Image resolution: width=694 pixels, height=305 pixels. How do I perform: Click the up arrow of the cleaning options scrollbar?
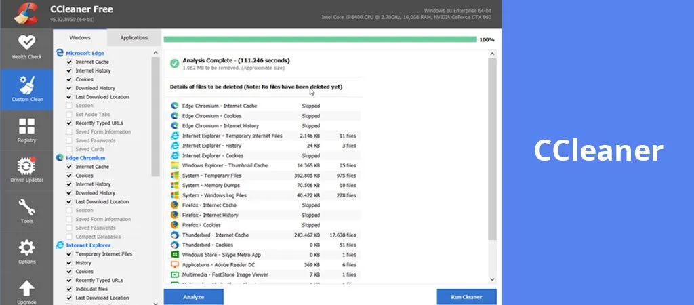click(155, 53)
